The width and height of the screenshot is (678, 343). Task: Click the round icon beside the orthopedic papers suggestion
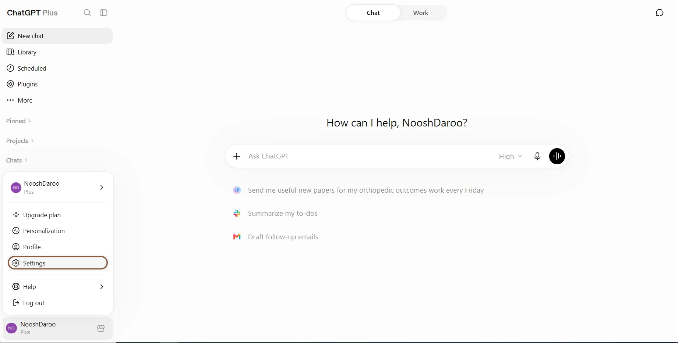click(x=237, y=190)
